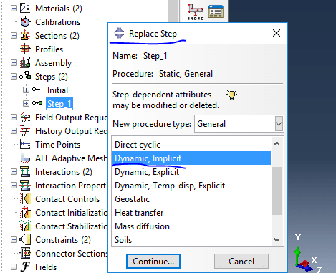
Task: Expand the History Output Requests node
Action: pyautogui.click(x=14, y=131)
